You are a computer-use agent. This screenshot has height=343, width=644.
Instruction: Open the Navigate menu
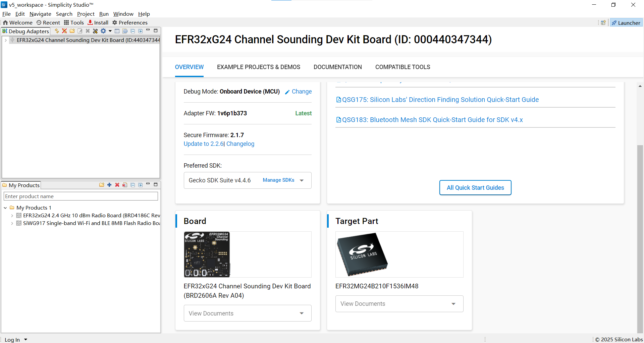[x=40, y=14]
